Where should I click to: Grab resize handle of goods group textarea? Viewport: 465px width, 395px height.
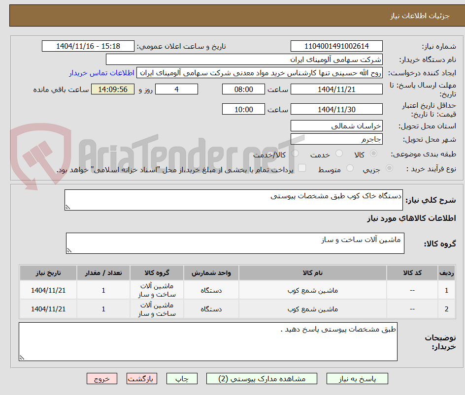pyautogui.click(x=69, y=250)
